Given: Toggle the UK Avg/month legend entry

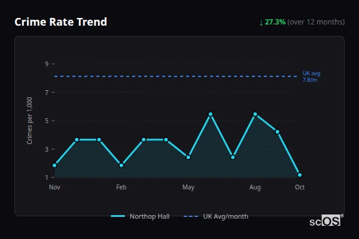Looking at the screenshot, I should point(215,216).
